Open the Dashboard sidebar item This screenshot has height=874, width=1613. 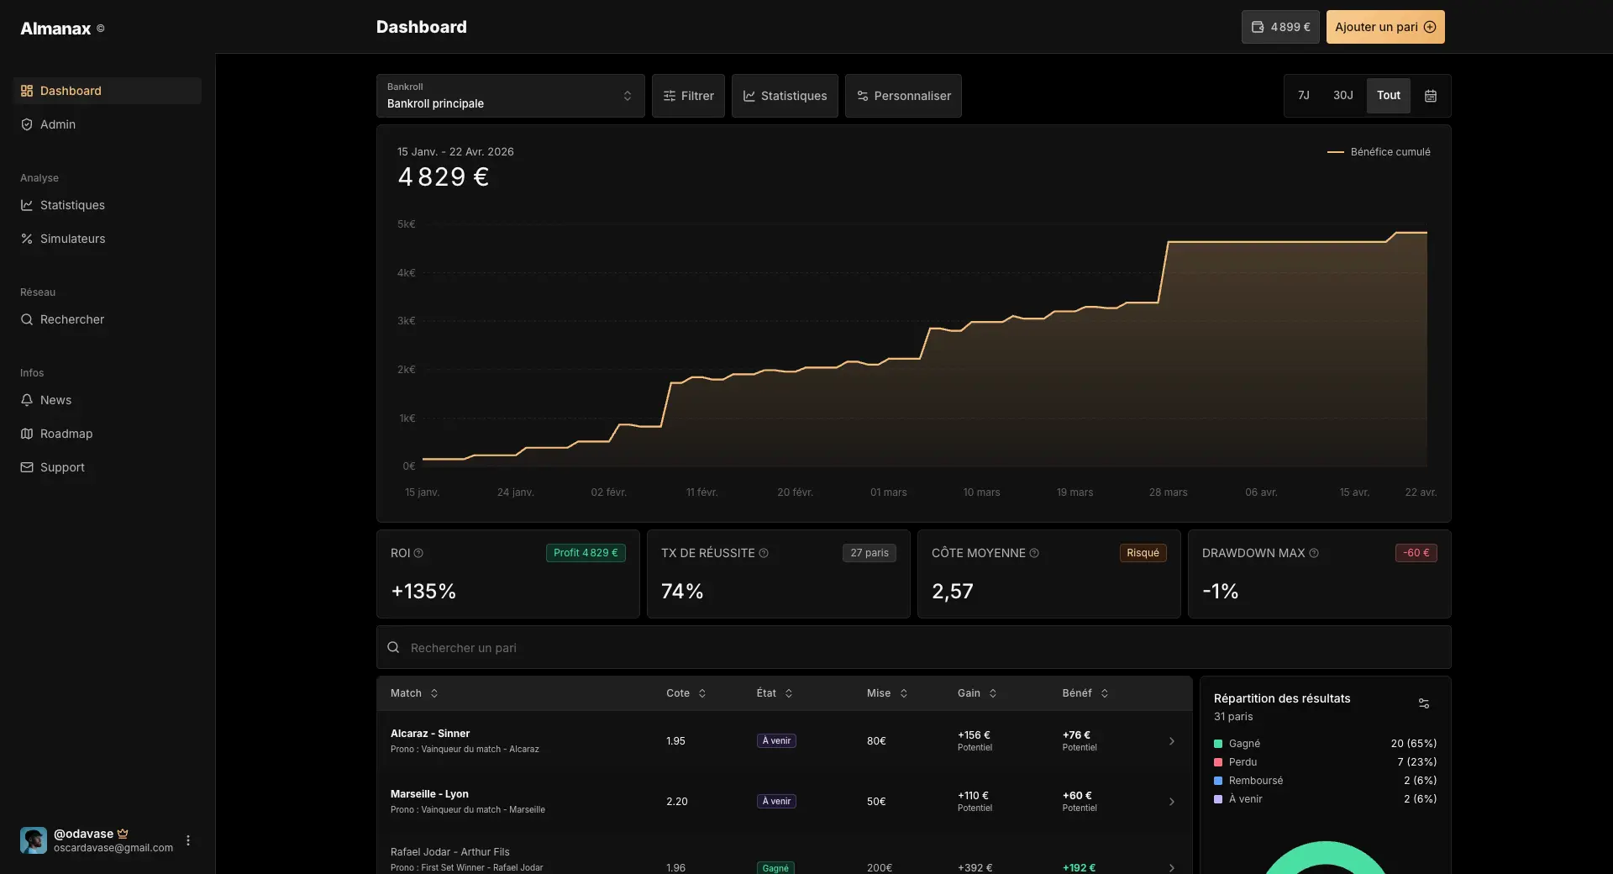coord(107,91)
